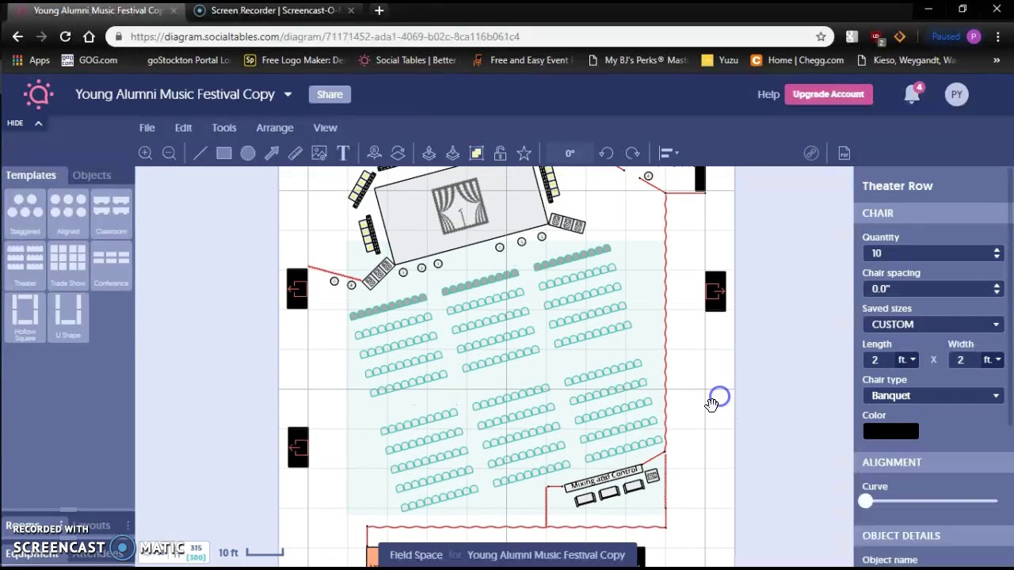1014x570 pixels.
Task: Open the Width unit ft dropdown
Action: [992, 360]
